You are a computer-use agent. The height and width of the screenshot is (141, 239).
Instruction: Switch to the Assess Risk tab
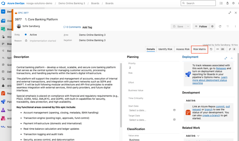(183, 49)
